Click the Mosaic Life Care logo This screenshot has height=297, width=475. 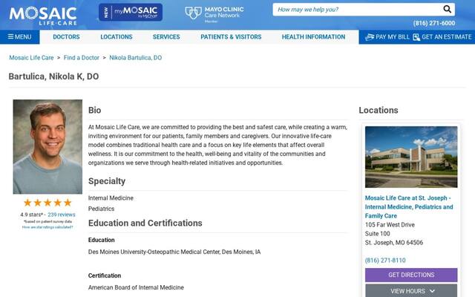(43, 16)
